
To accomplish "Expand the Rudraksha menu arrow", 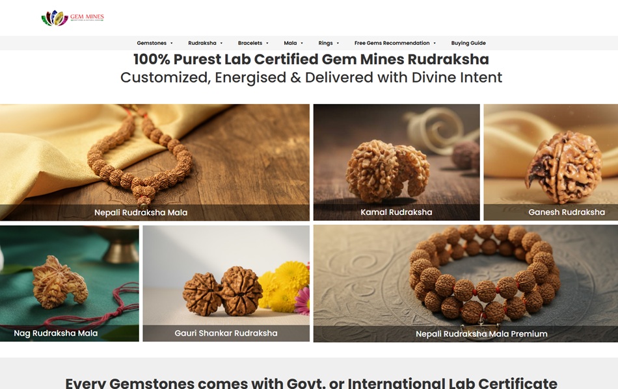I will [x=221, y=44].
